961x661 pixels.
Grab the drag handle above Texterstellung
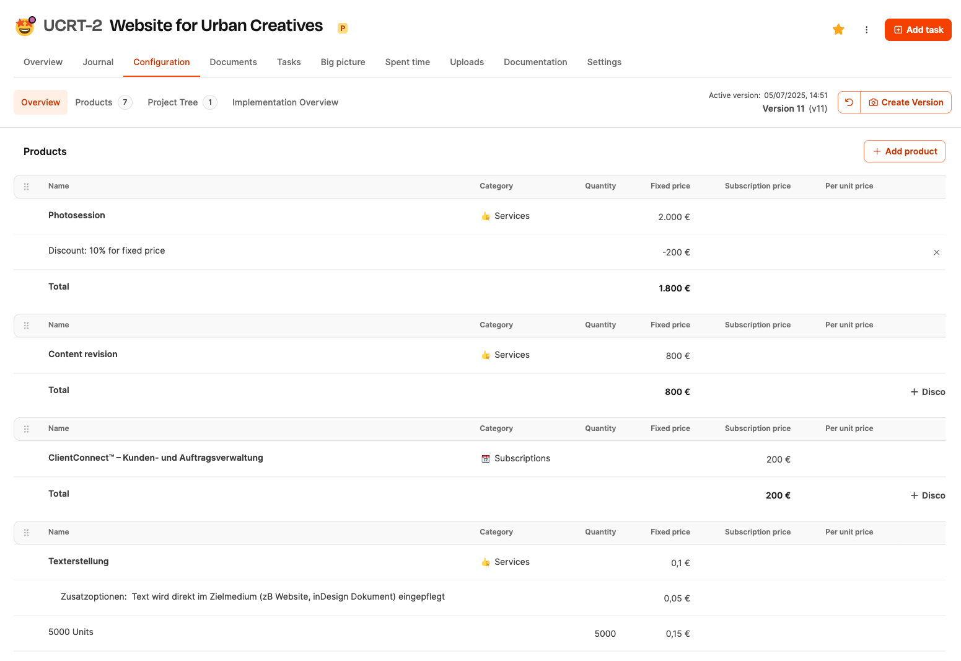[x=27, y=533]
